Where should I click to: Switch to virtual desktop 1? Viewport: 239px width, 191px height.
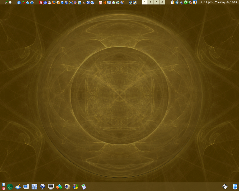(x=145, y=2)
